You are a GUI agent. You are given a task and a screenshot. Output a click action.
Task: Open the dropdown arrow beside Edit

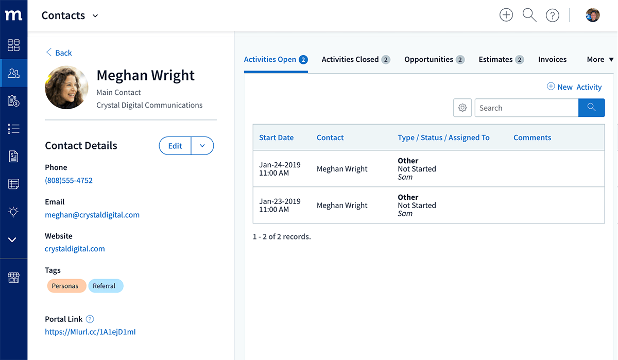point(202,146)
